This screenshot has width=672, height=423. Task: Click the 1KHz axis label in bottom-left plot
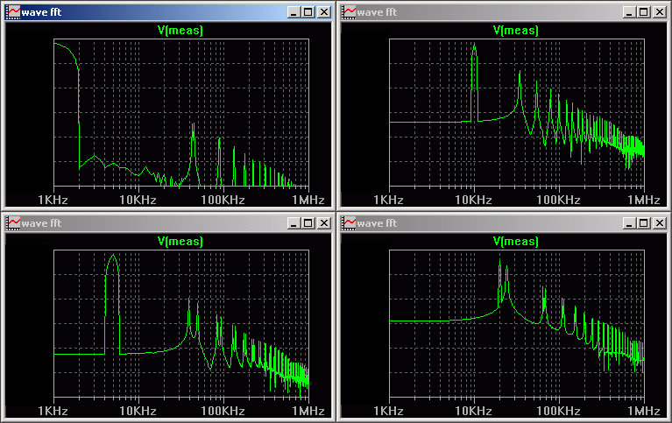[53, 411]
